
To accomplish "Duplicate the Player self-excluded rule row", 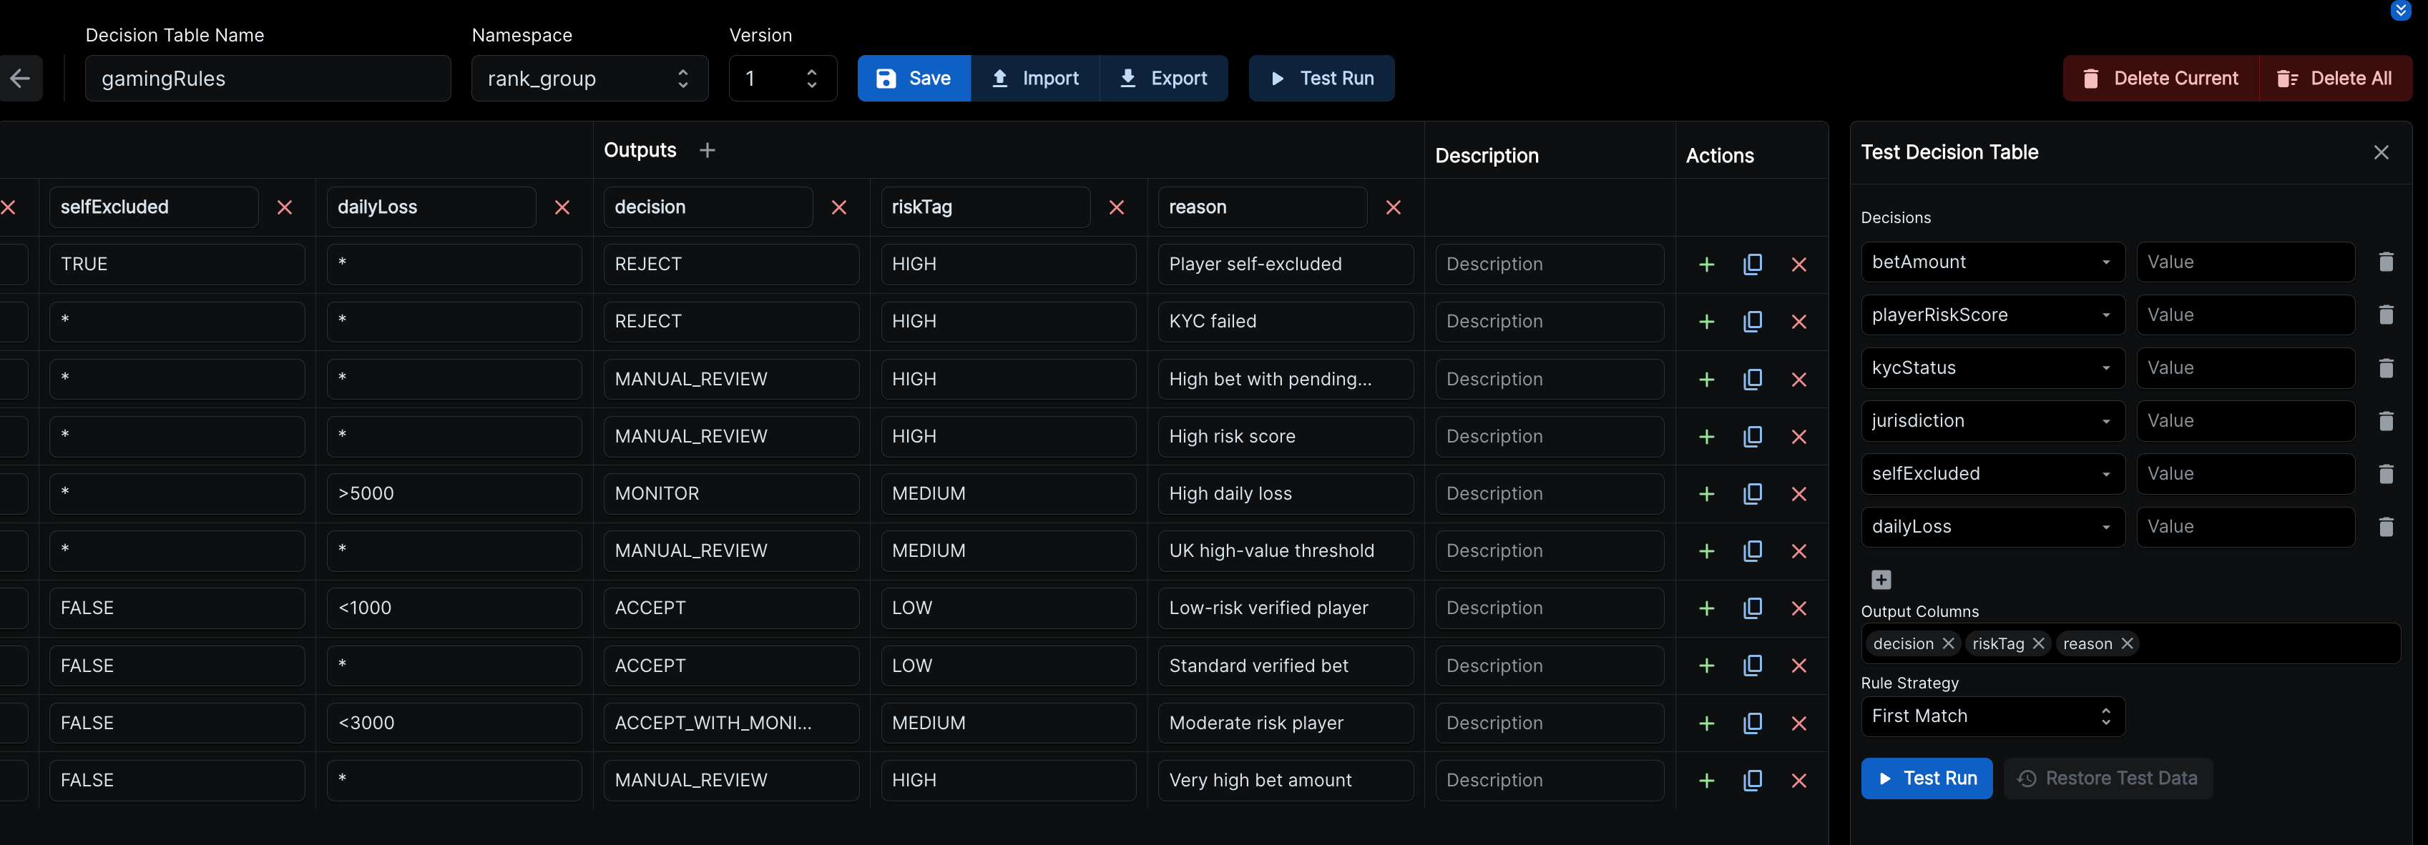I will coord(1752,265).
